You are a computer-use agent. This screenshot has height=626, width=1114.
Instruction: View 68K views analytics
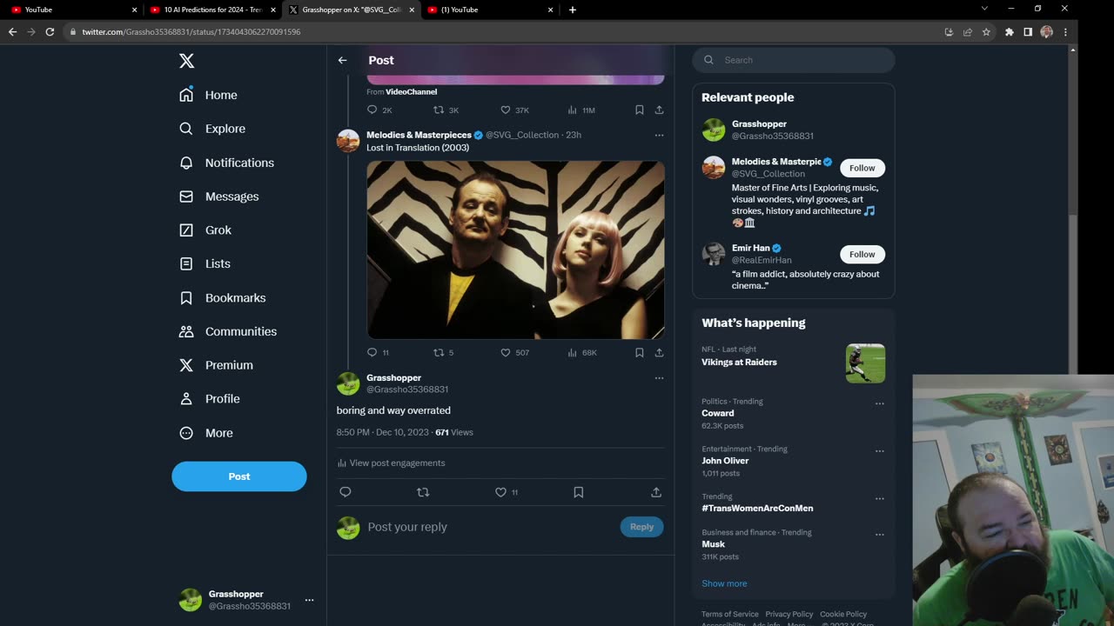coord(572,352)
